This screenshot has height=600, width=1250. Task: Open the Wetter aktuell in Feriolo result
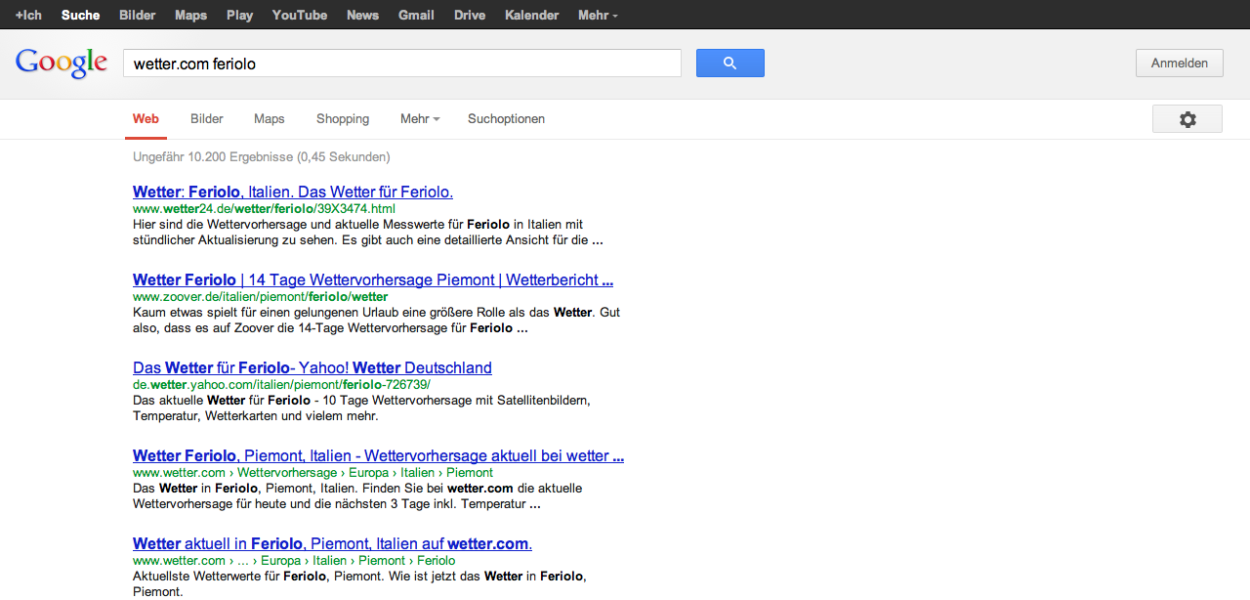coord(332,543)
